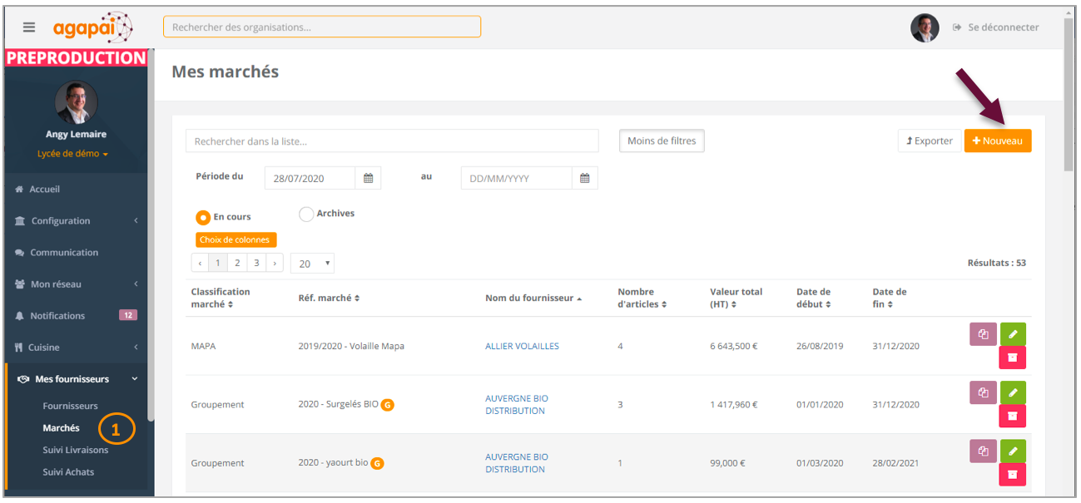Screen dimensions: 1081x503
Task: Open Suivi Livraisons submenu item
Action: tap(76, 450)
